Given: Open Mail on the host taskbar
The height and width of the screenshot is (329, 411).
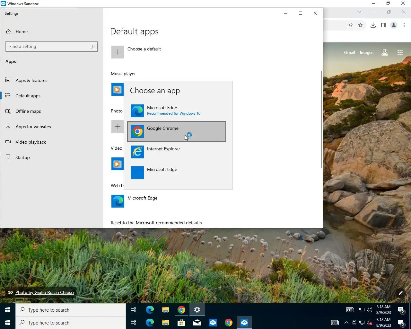Looking at the screenshot, I should coord(197,323).
